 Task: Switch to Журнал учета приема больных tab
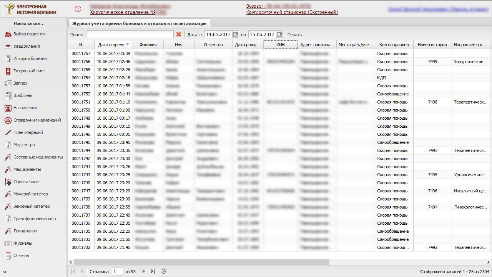[x=139, y=23]
